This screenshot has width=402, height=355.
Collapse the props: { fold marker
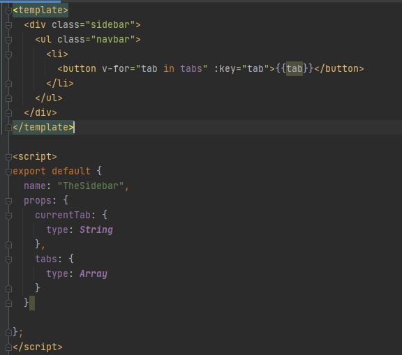tap(8, 201)
